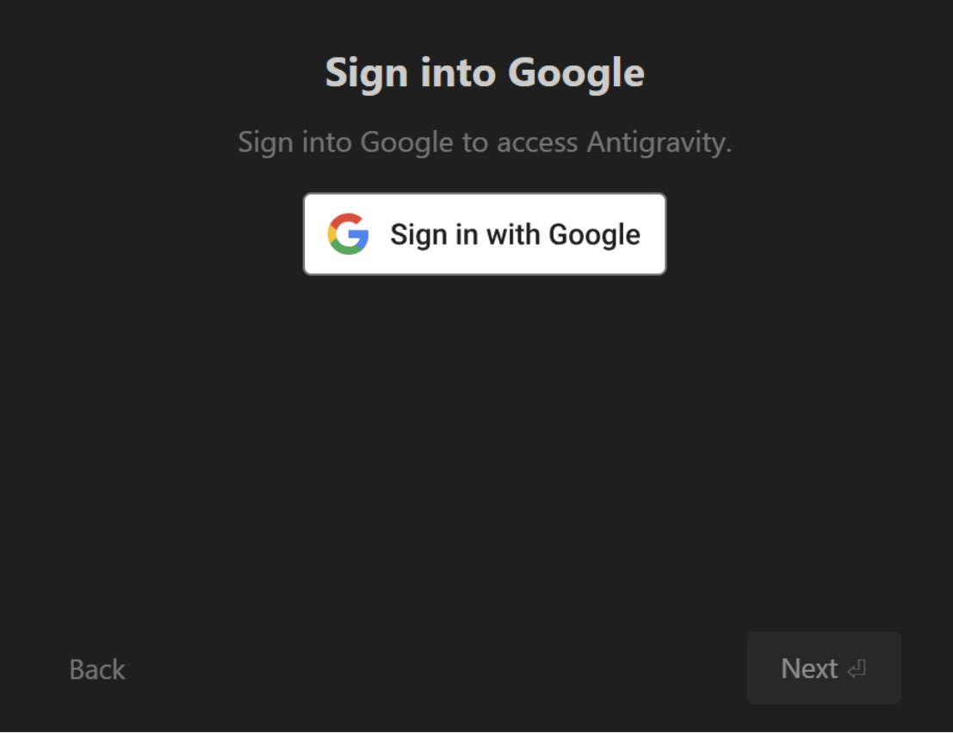Return to previous step via Back
This screenshot has width=953, height=733.
(x=97, y=669)
